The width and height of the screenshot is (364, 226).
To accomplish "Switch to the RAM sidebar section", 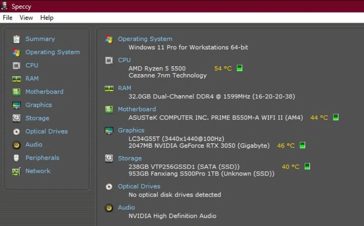I will click(32, 78).
